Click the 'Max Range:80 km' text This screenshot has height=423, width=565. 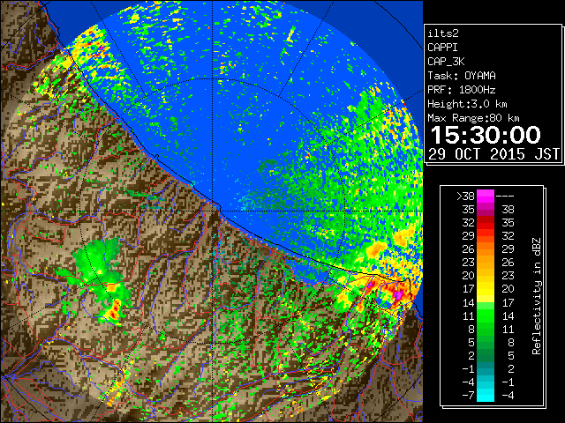(x=473, y=118)
